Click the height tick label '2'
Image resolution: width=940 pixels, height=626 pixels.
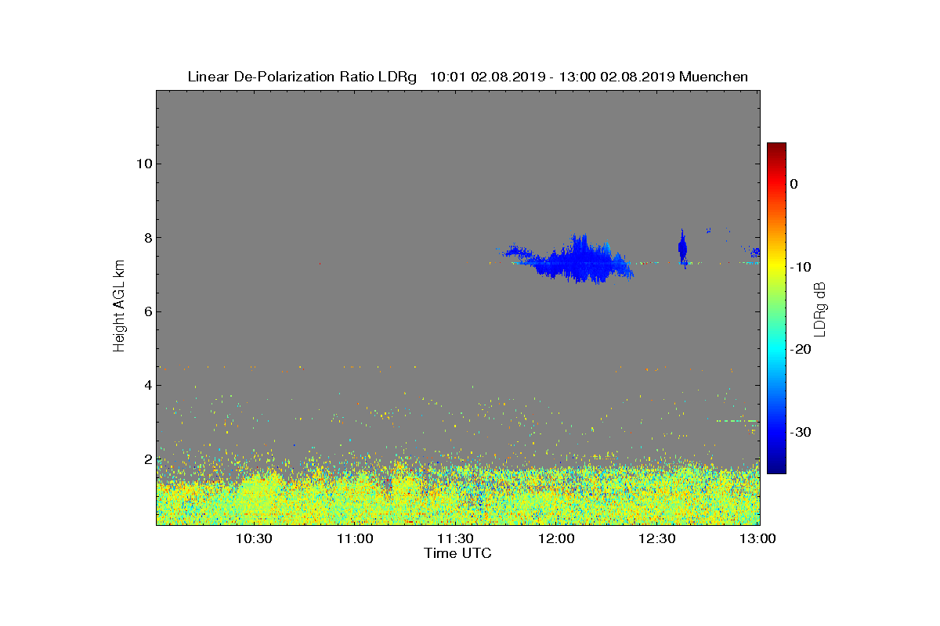coord(147,459)
